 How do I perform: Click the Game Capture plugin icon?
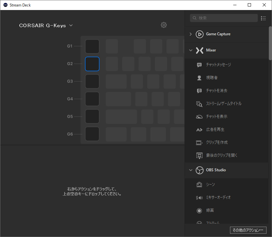pos(200,34)
